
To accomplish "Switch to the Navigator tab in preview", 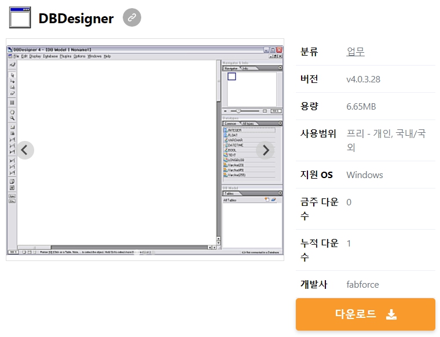I will point(231,68).
